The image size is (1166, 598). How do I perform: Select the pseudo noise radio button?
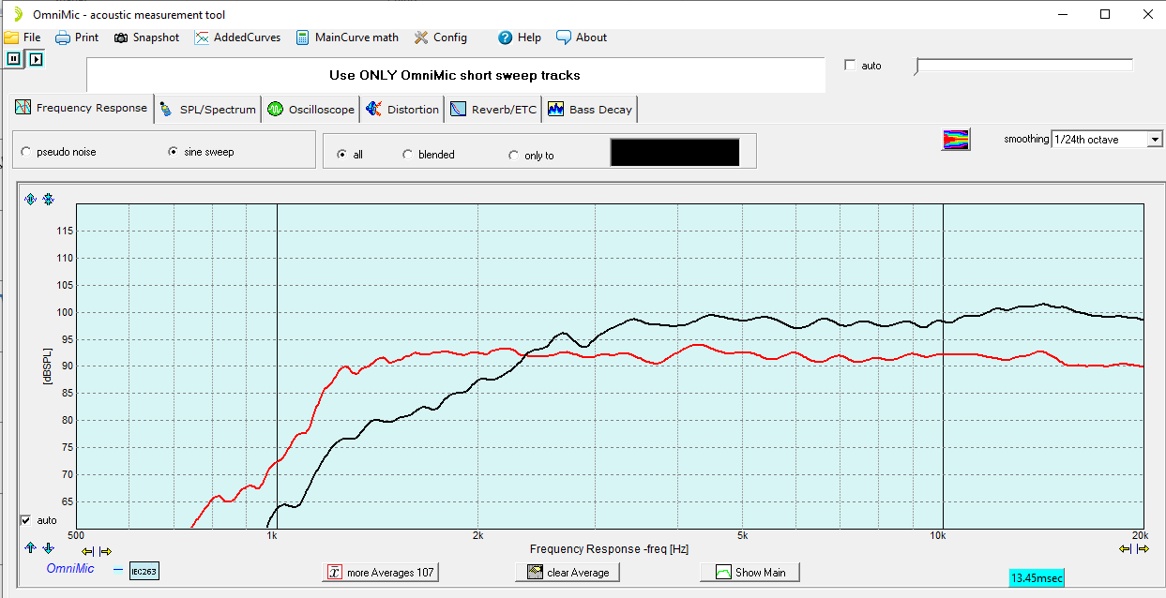(x=26, y=152)
